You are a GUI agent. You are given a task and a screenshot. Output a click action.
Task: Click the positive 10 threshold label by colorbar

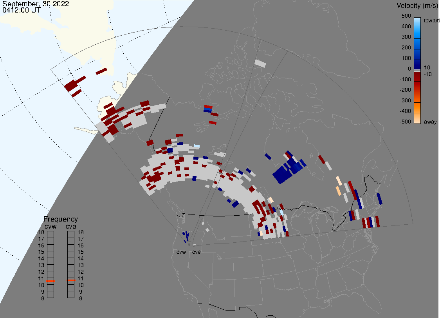point(427,67)
